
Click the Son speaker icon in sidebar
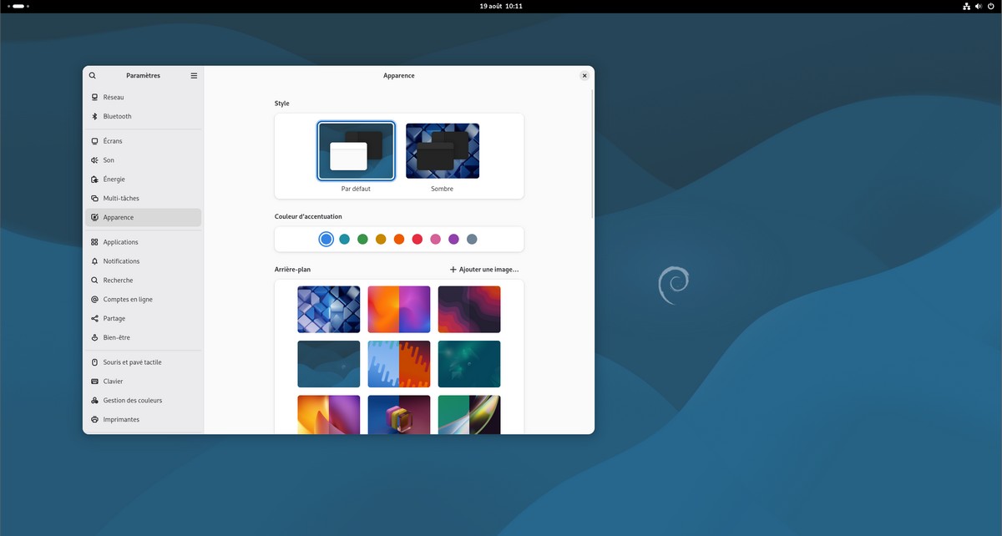94,159
